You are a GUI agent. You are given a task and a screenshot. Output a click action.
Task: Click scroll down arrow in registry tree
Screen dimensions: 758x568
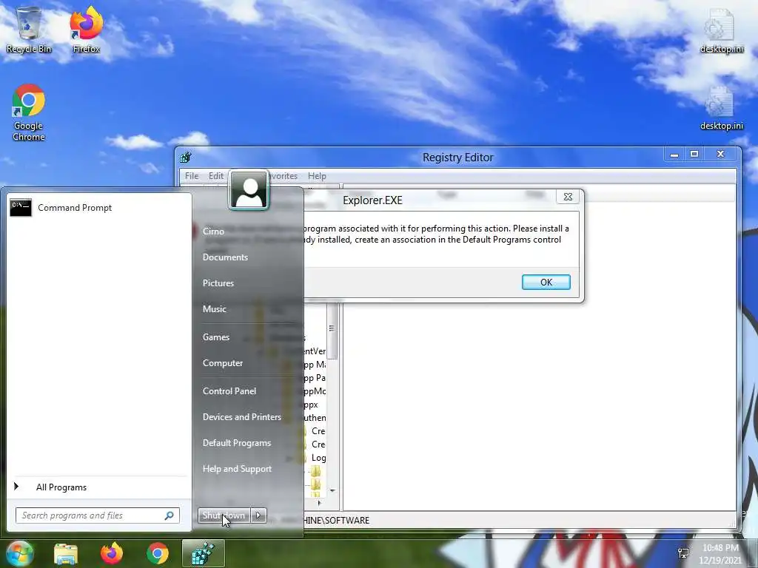(332, 491)
